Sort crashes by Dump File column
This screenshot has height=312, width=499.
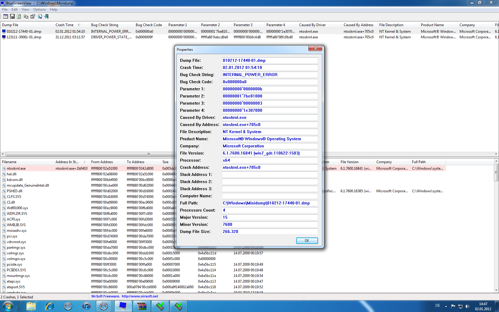(x=27, y=25)
